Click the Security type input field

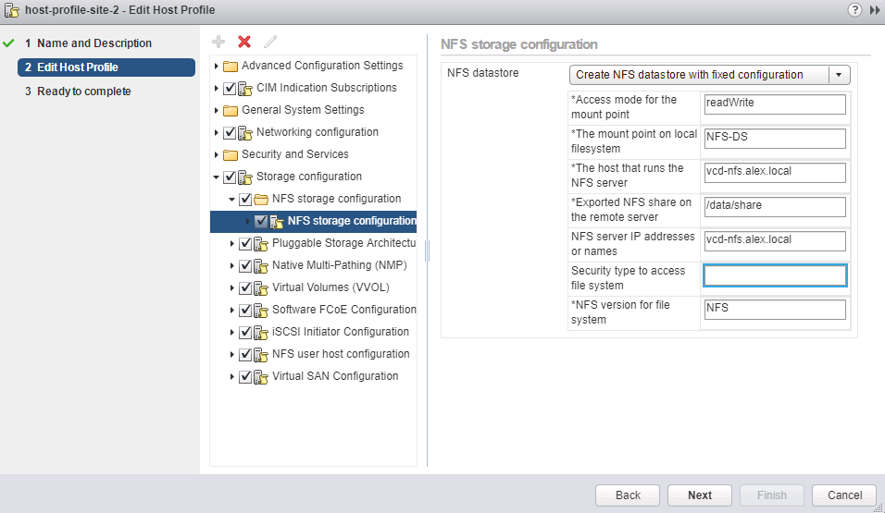775,275
